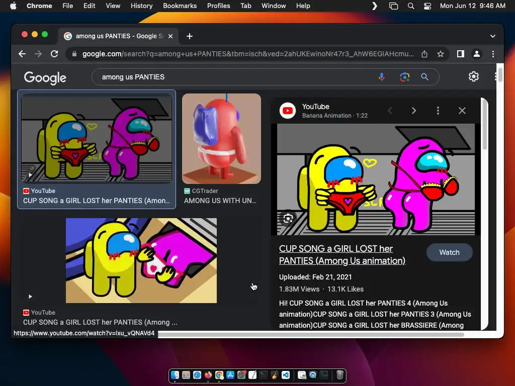The height and width of the screenshot is (386, 515).
Task: Open the large preview image
Action: [376, 179]
